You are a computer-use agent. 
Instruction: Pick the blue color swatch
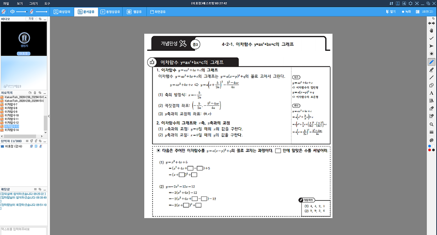coord(429,146)
